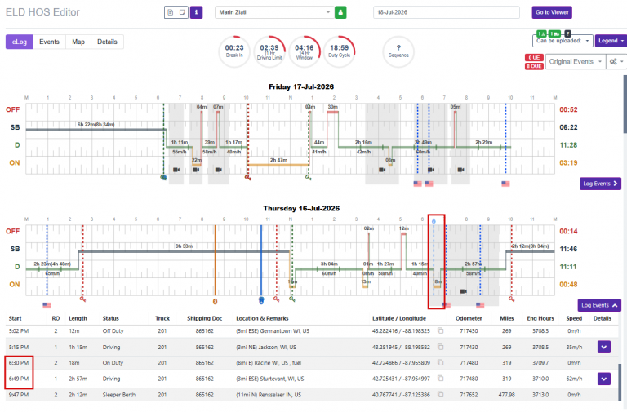Click the Go to Viewer button

552,12
